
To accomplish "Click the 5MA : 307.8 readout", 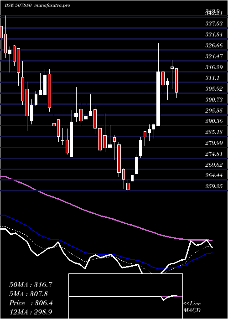I will coord(29,294).
